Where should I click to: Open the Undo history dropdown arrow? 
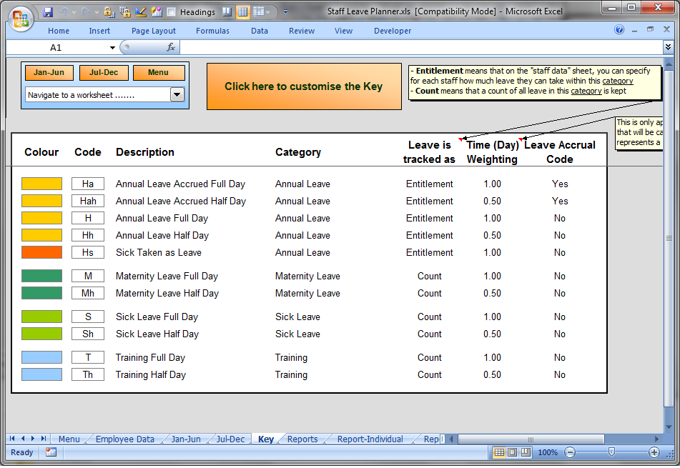click(x=73, y=12)
